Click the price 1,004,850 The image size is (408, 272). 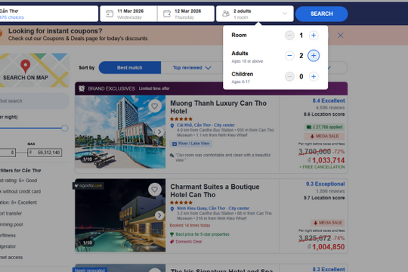(329, 247)
